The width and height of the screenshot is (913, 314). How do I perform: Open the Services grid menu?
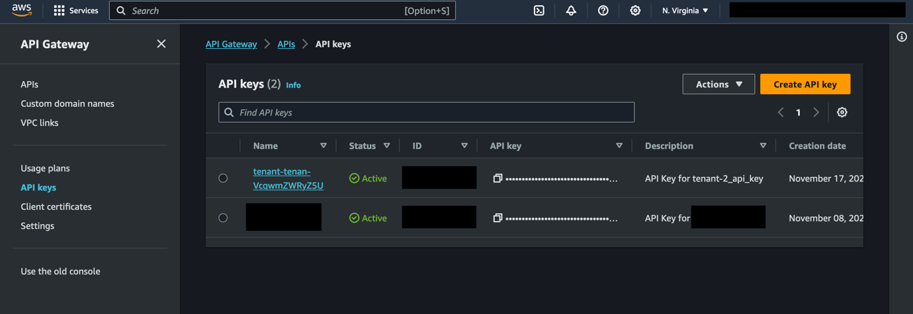(x=75, y=11)
